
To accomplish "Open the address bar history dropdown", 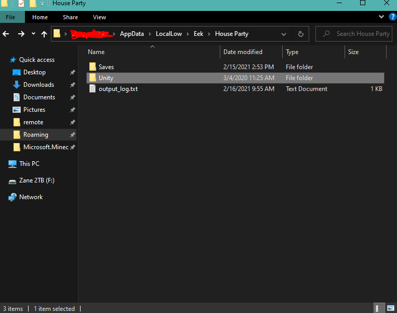I will pyautogui.click(x=284, y=34).
